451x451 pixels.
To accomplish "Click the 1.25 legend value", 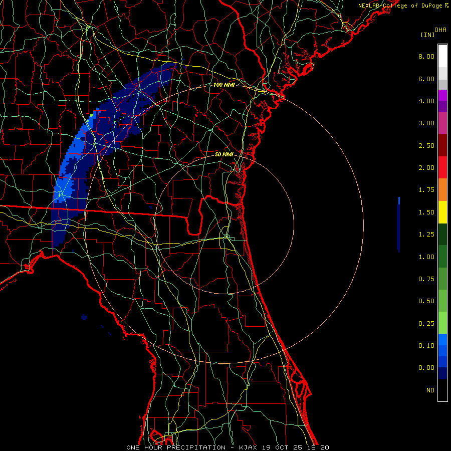I will point(426,235).
